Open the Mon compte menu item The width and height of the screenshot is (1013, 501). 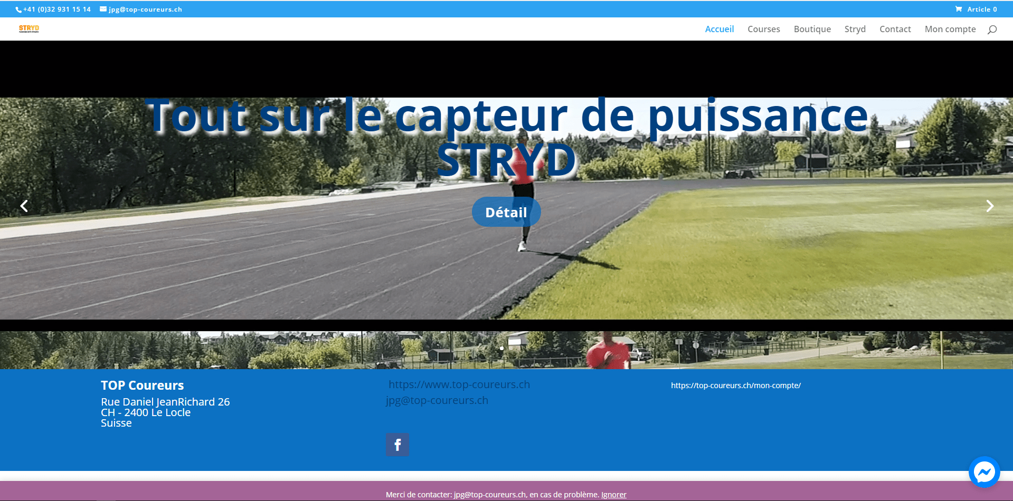tap(950, 29)
